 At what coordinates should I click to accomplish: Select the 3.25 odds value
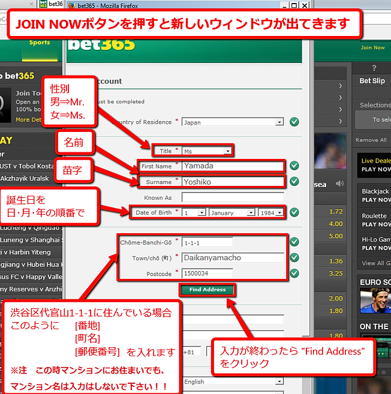click(x=336, y=273)
